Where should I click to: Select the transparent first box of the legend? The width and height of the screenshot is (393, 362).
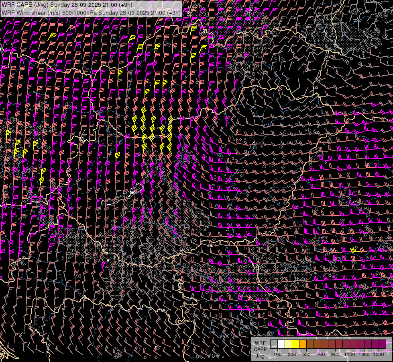(274, 344)
